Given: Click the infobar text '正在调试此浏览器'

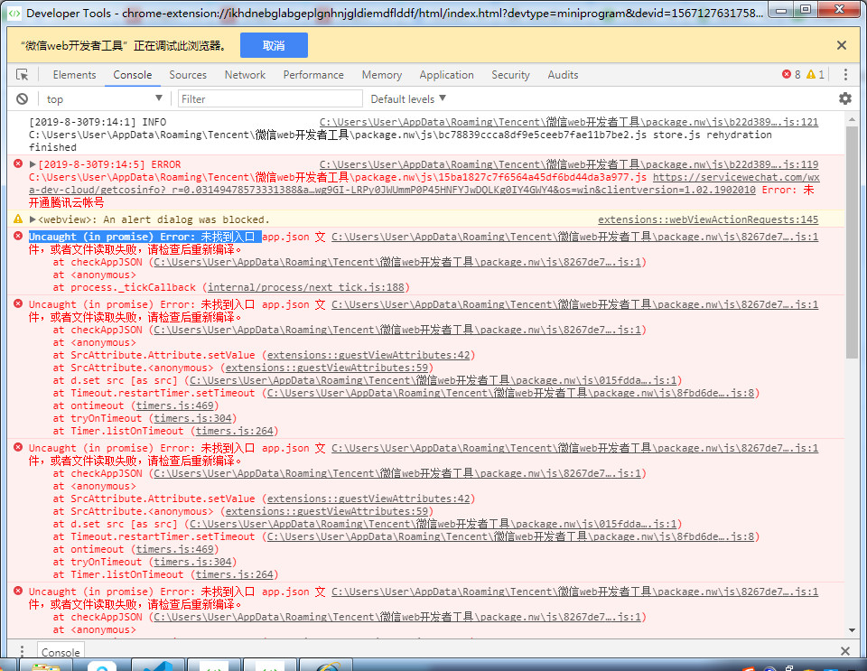Looking at the screenshot, I should [x=179, y=45].
